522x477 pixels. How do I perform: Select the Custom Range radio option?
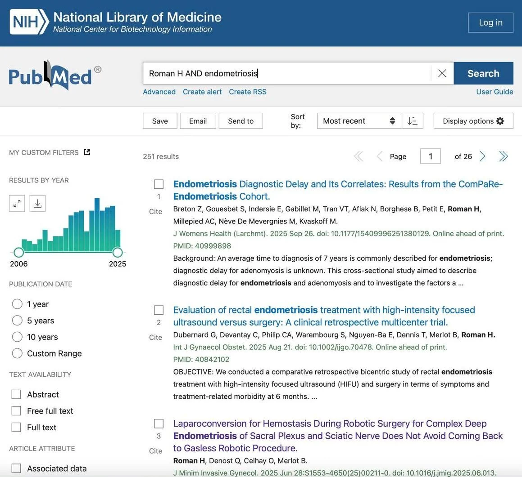[x=17, y=353]
